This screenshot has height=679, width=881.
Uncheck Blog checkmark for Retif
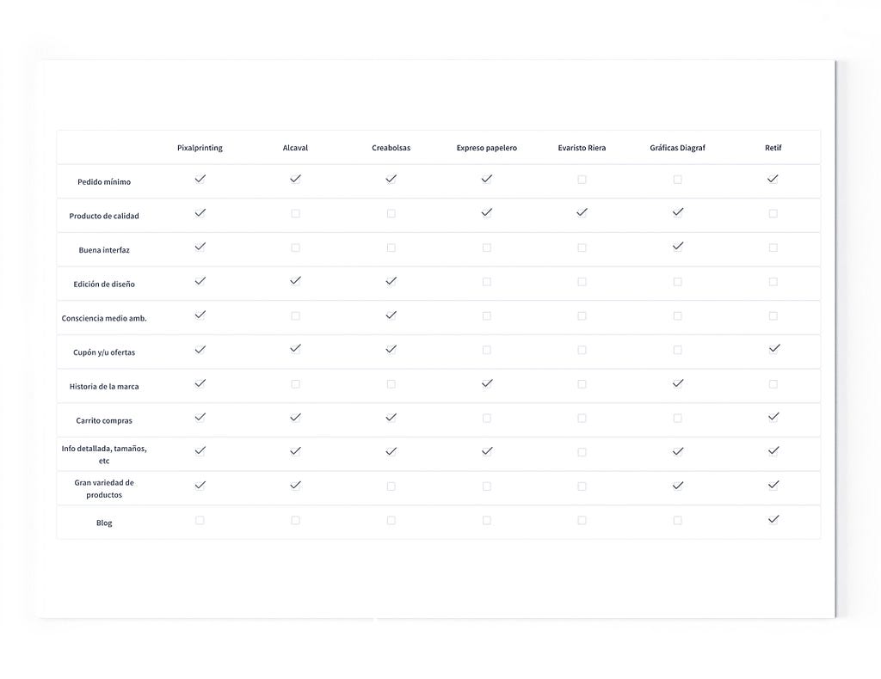click(773, 520)
